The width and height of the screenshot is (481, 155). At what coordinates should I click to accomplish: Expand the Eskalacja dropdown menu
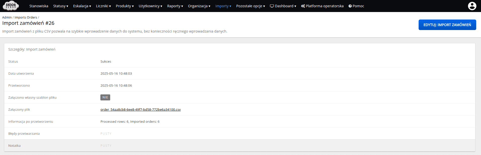tap(82, 6)
